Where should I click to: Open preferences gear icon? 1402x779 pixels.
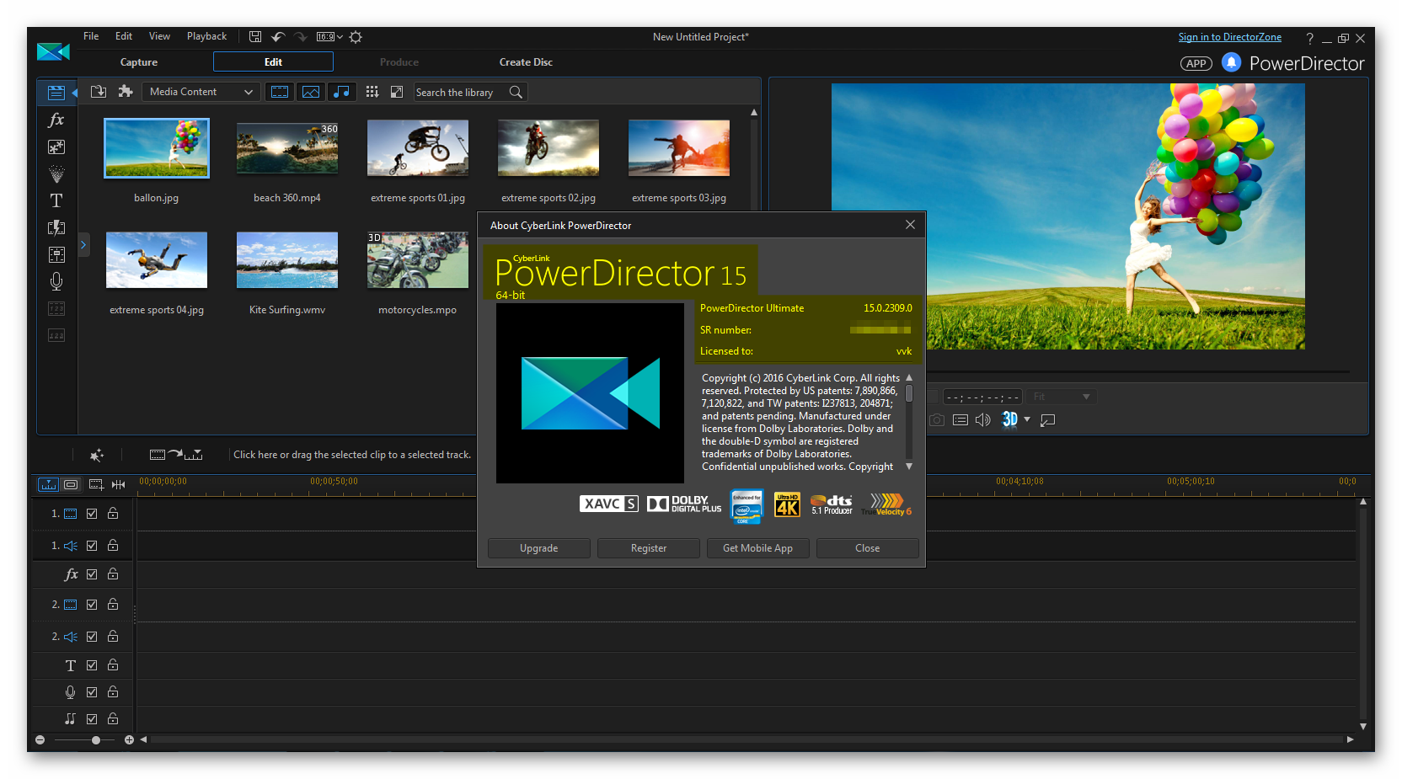click(356, 37)
